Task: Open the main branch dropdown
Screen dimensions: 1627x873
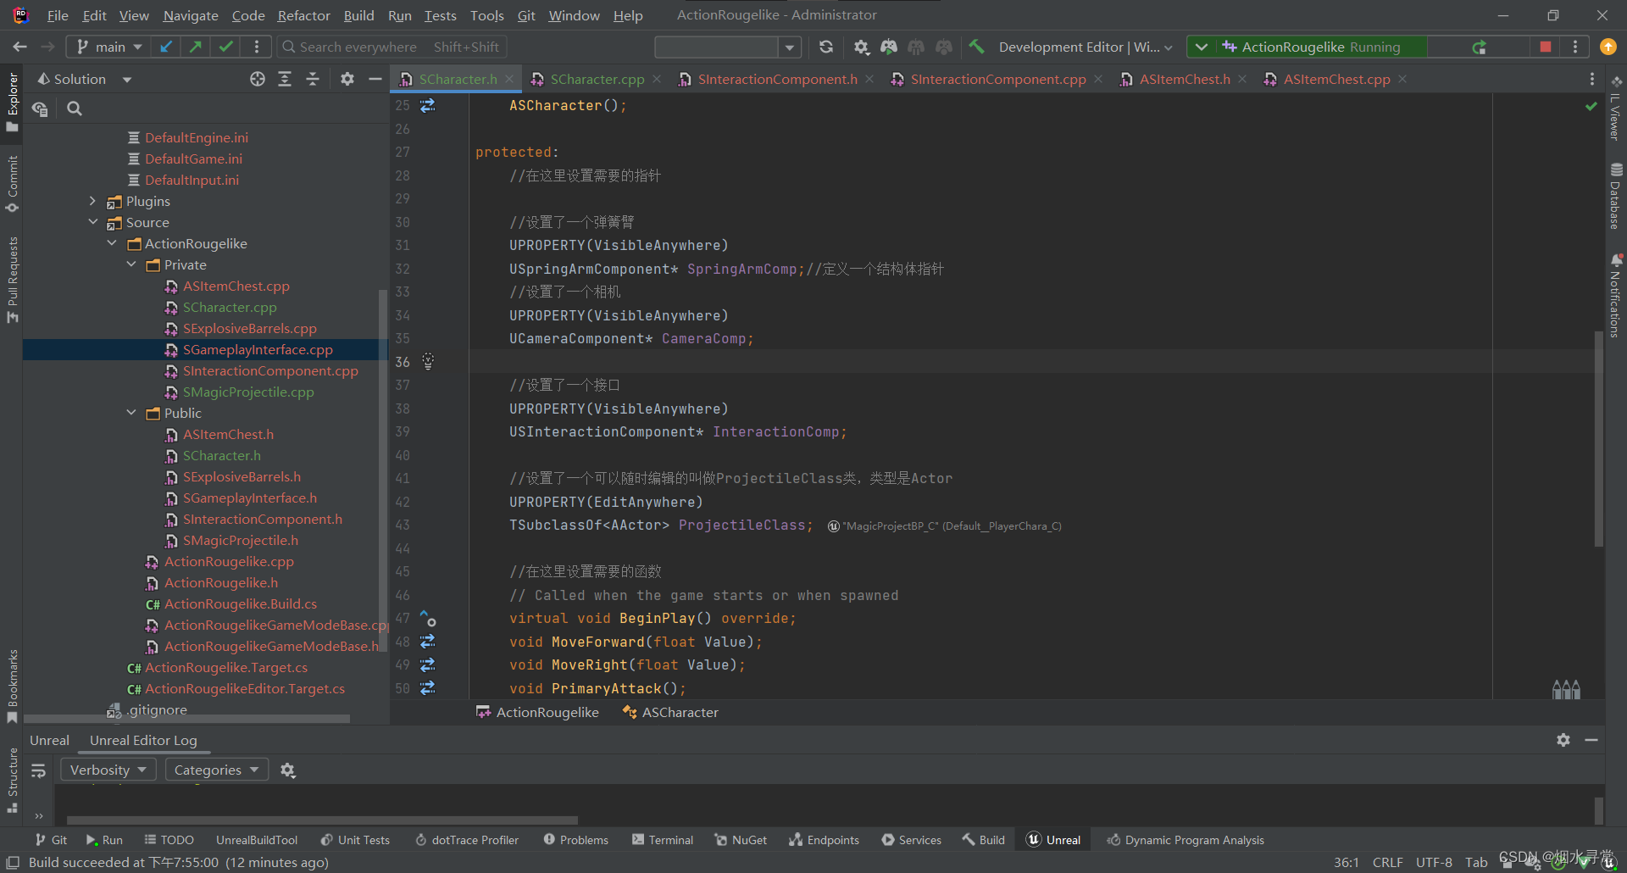Action: (x=109, y=47)
